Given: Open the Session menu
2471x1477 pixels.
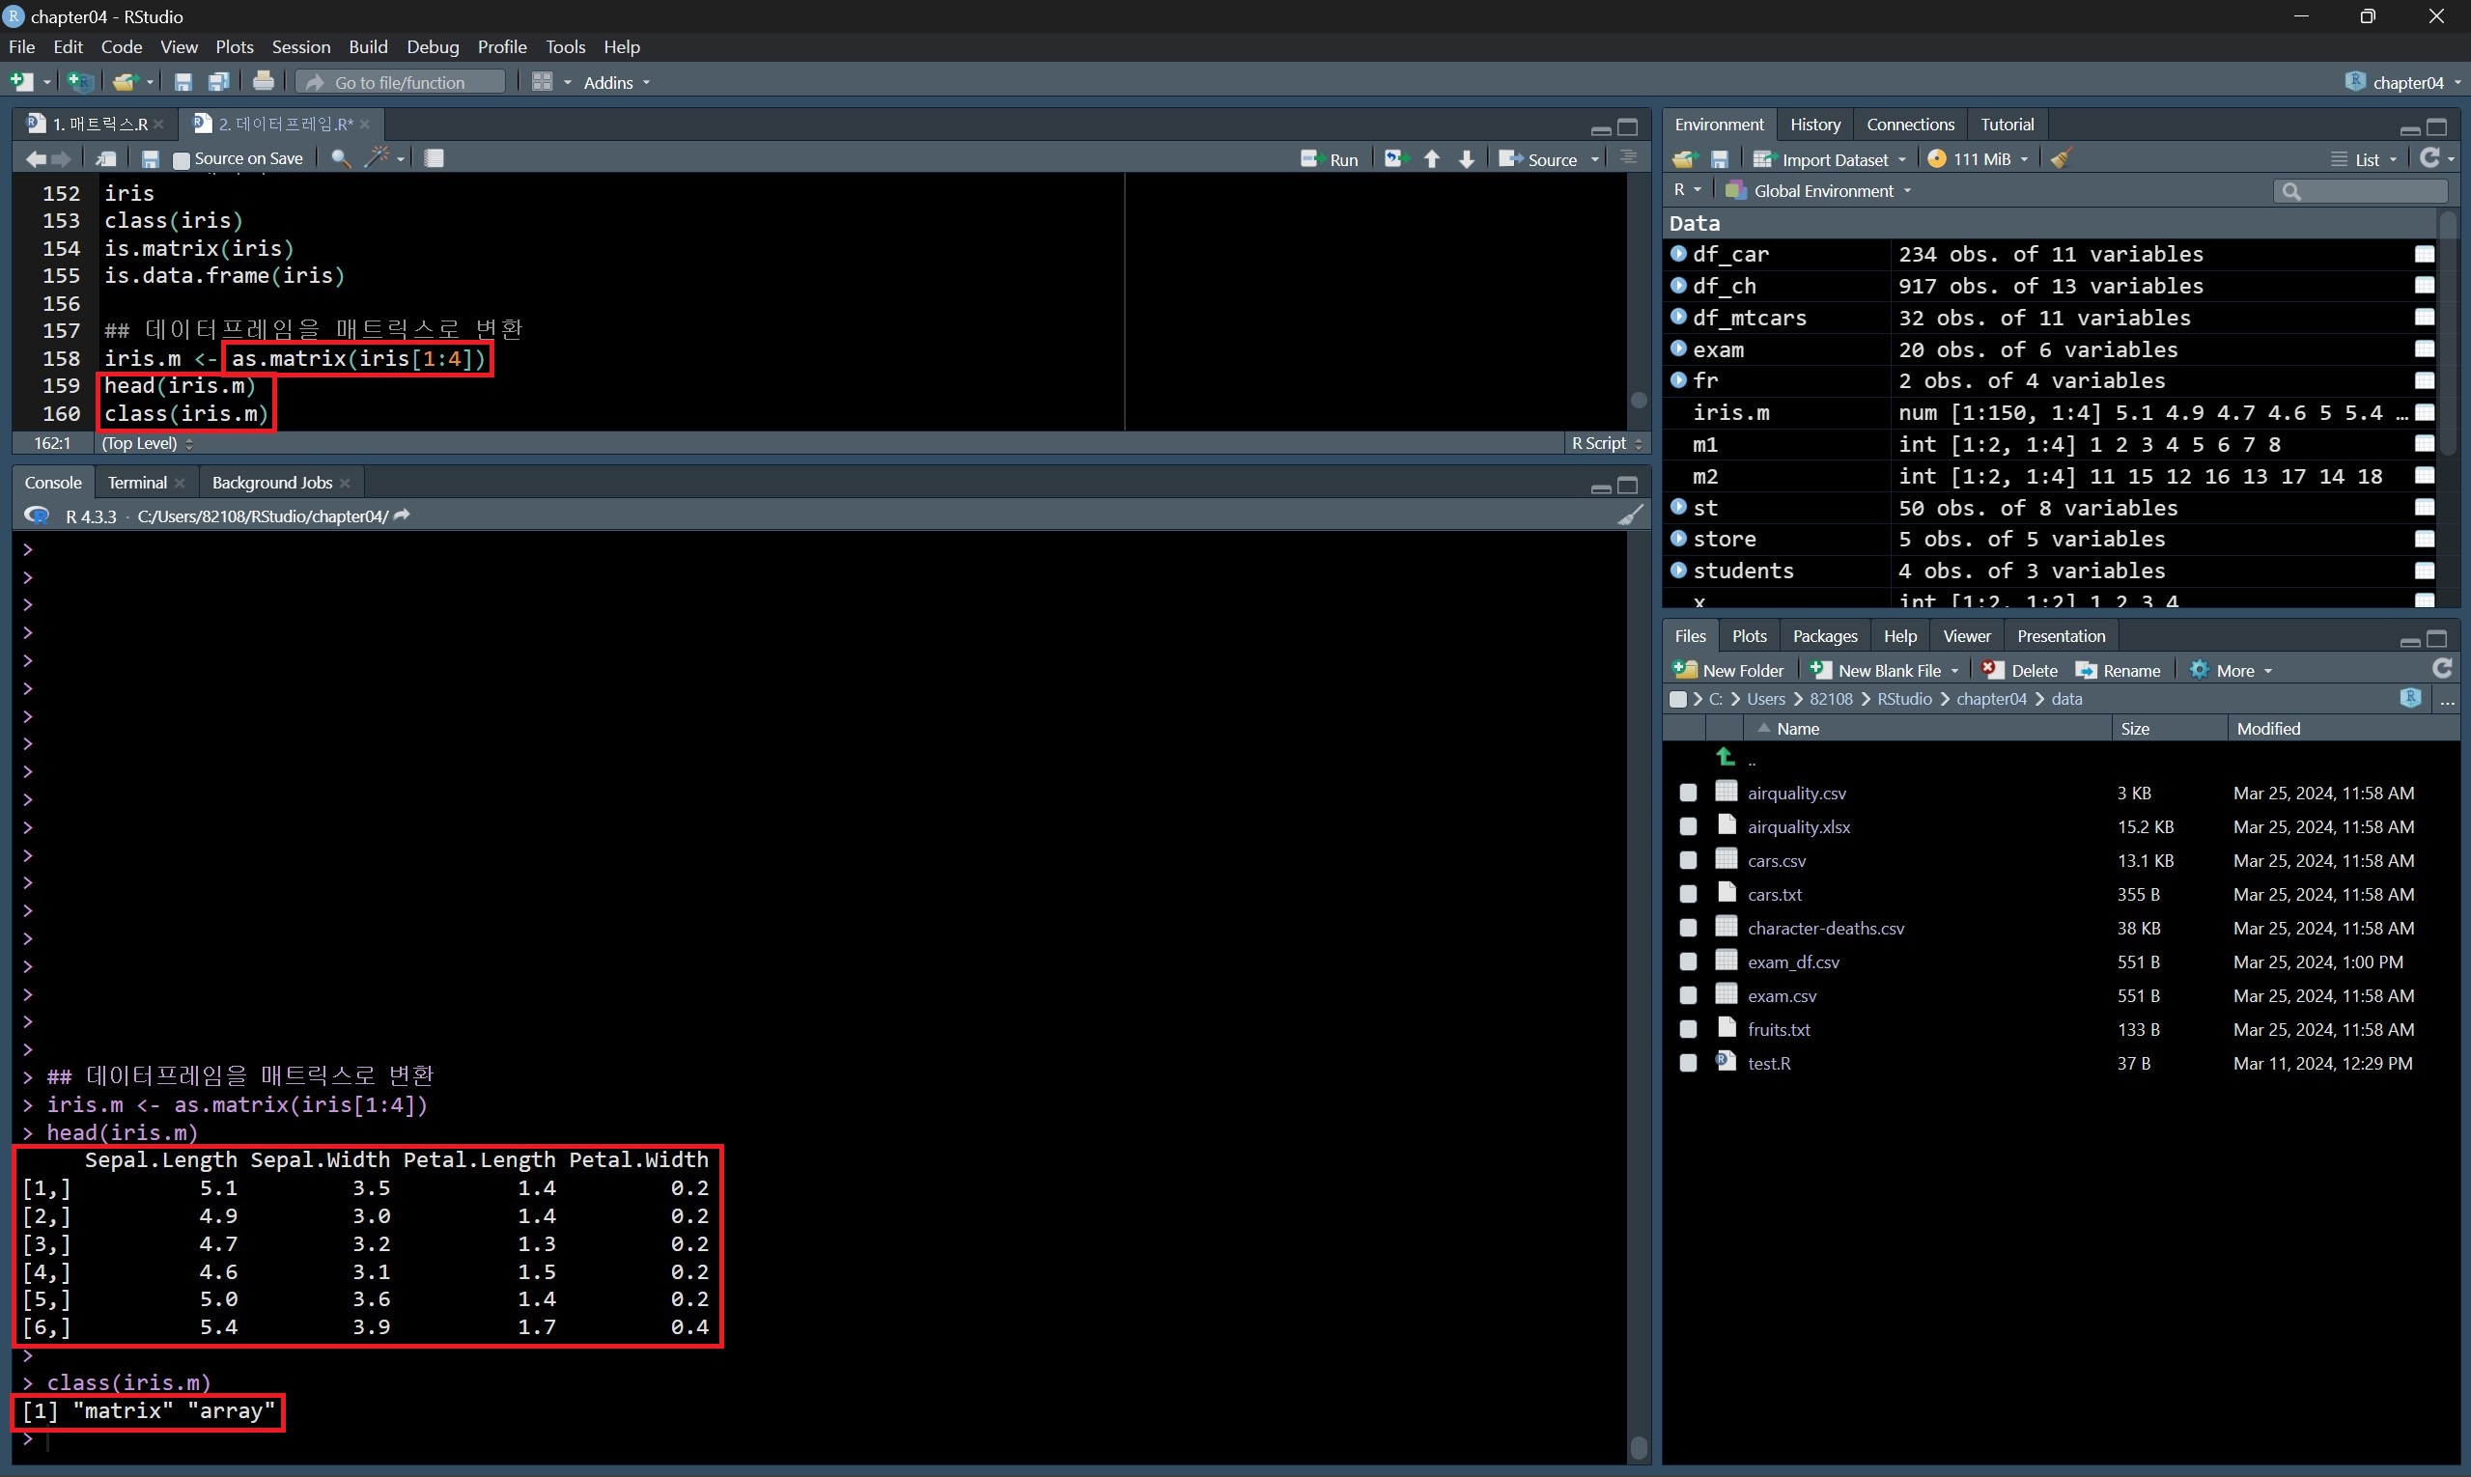Looking at the screenshot, I should [x=300, y=46].
